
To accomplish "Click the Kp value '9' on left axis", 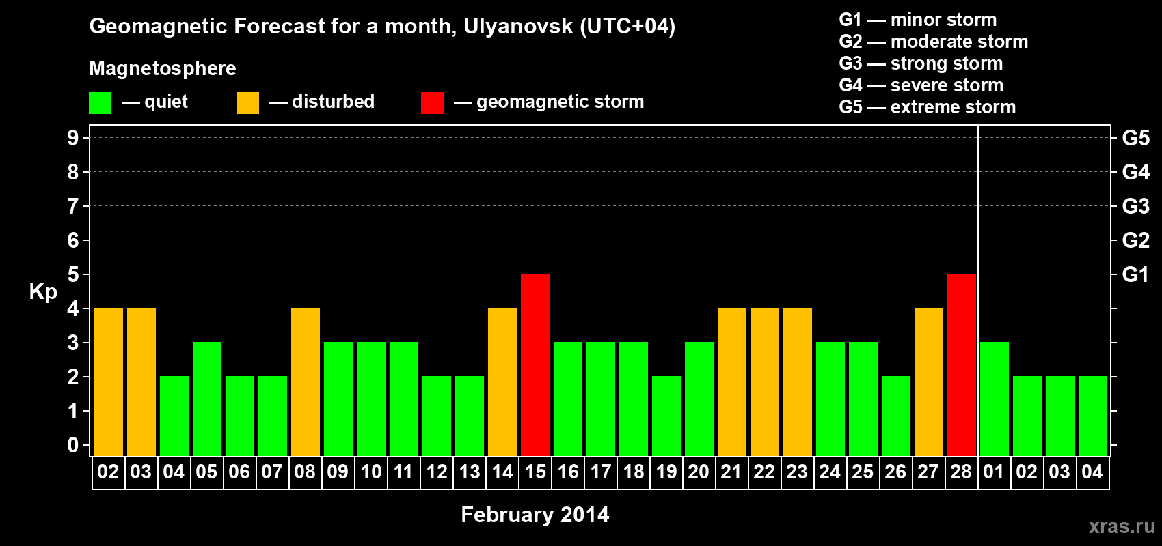I will (73, 138).
